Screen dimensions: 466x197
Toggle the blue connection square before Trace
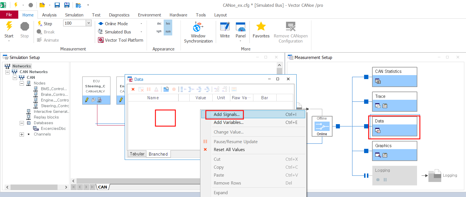pyautogui.click(x=366, y=101)
